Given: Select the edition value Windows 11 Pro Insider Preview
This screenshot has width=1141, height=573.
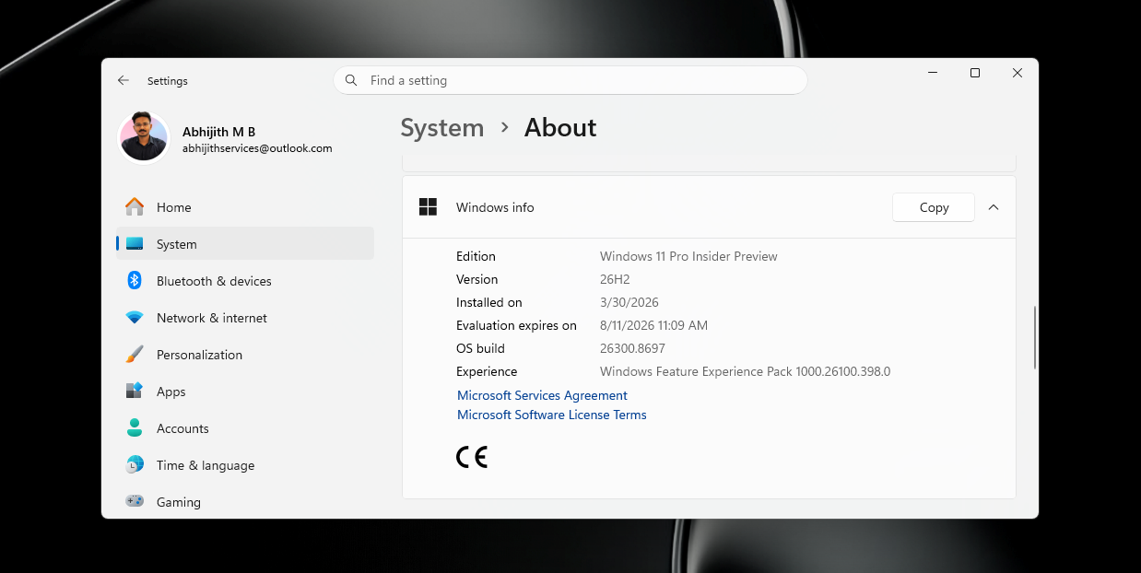Looking at the screenshot, I should coord(688,256).
